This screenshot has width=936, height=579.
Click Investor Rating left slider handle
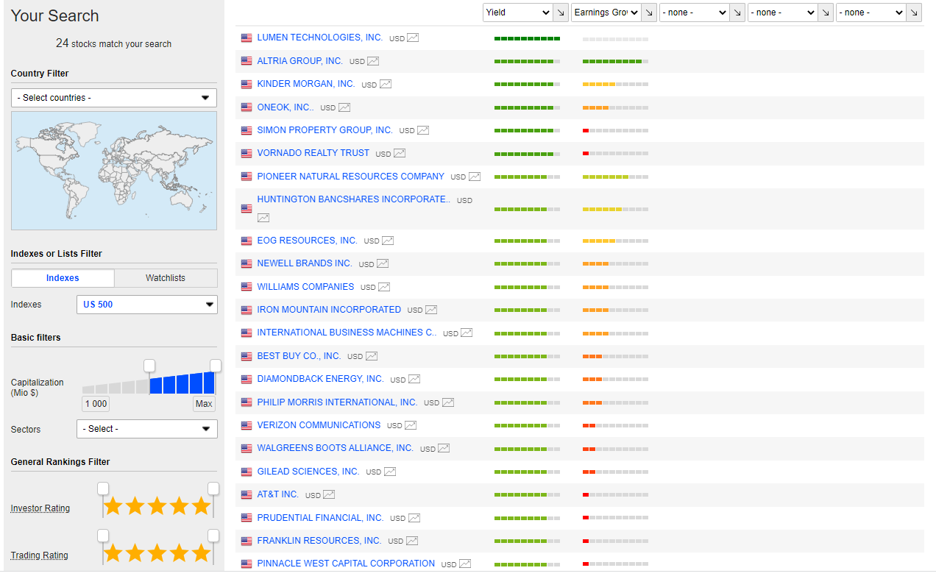coord(103,489)
